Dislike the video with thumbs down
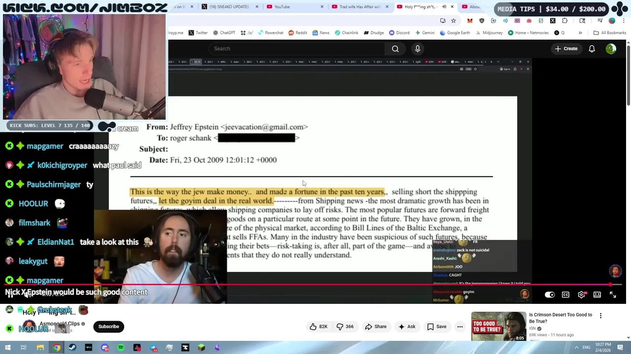The width and height of the screenshot is (631, 354). point(345,326)
